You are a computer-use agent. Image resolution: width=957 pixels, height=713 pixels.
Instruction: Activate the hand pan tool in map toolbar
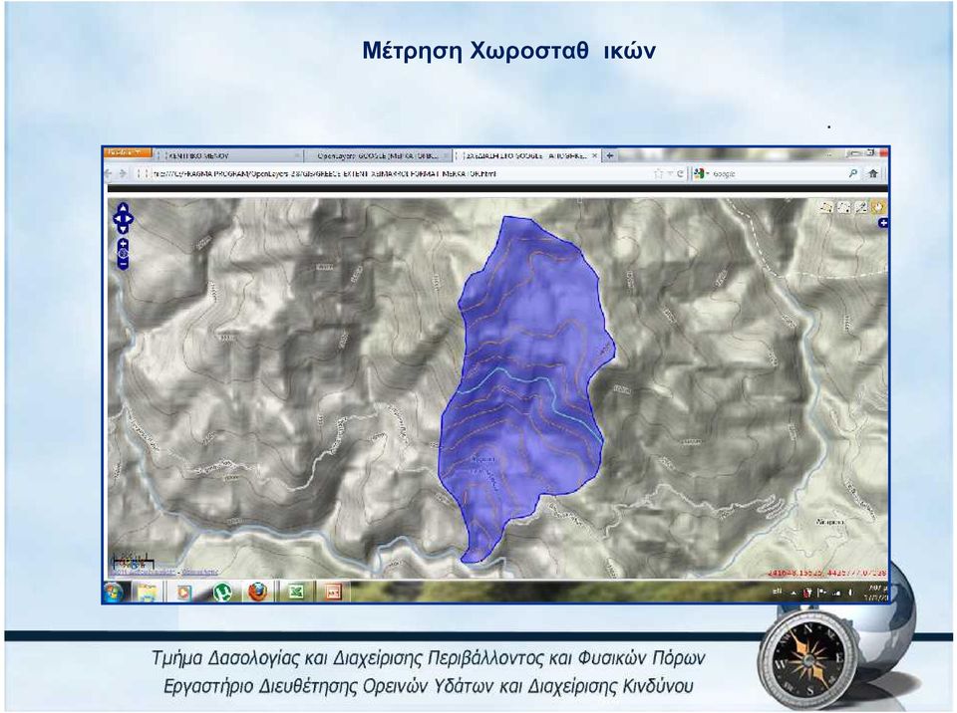point(878,207)
